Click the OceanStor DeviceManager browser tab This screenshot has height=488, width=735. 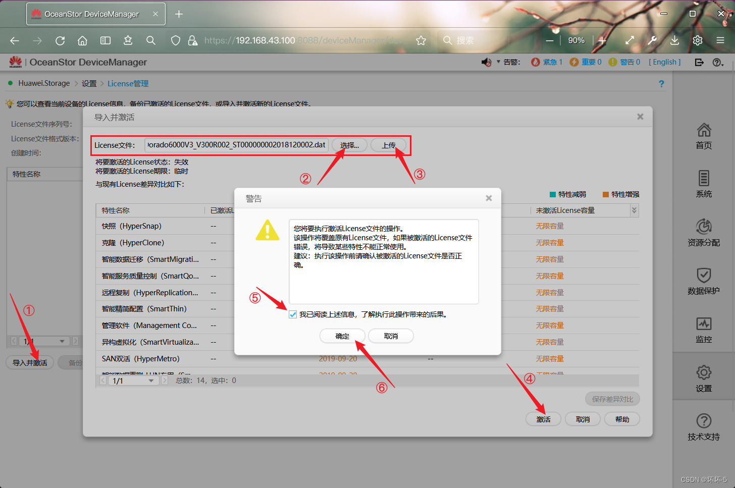pyautogui.click(x=95, y=14)
